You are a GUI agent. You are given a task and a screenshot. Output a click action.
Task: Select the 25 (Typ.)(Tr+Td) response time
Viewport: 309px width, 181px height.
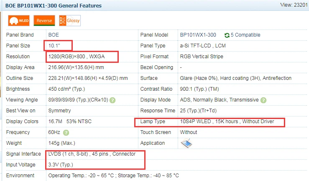tap(198, 111)
